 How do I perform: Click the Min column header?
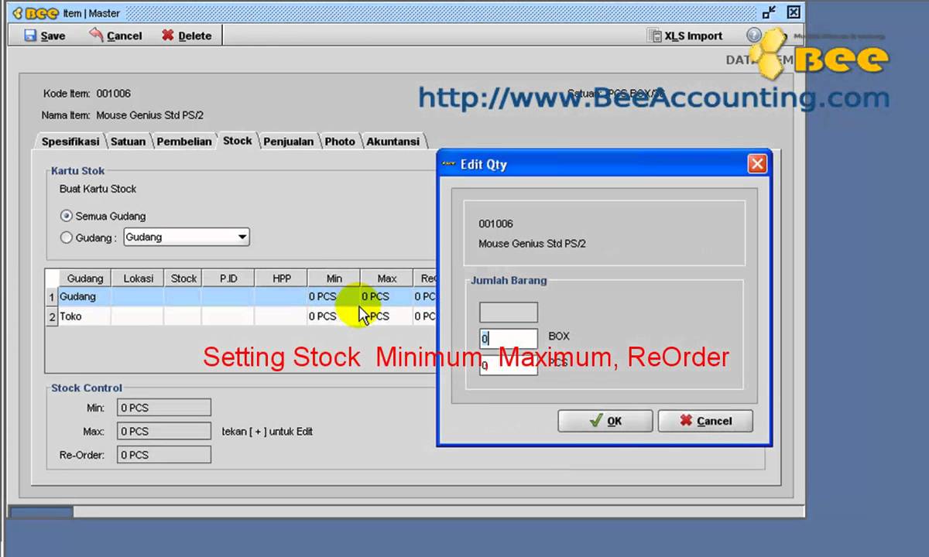pos(334,278)
